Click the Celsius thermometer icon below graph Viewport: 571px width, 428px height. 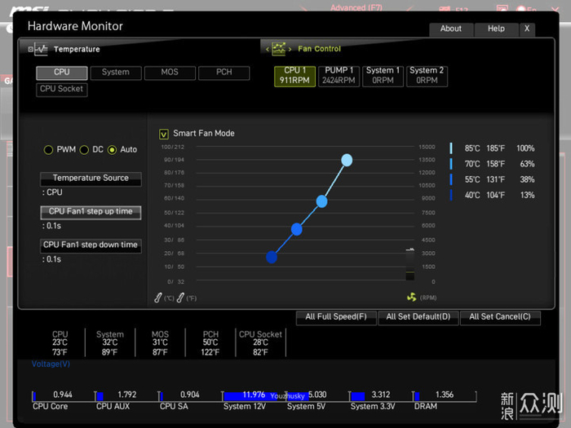[160, 298]
